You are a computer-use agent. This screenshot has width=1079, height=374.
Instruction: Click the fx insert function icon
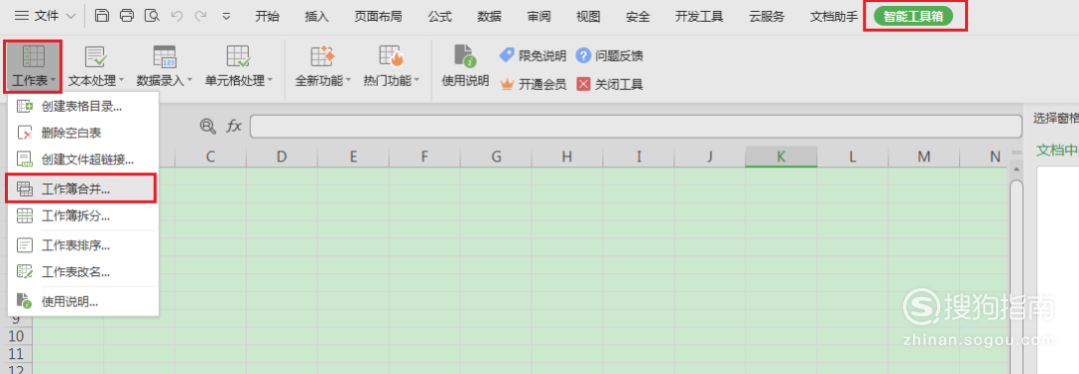pos(234,126)
